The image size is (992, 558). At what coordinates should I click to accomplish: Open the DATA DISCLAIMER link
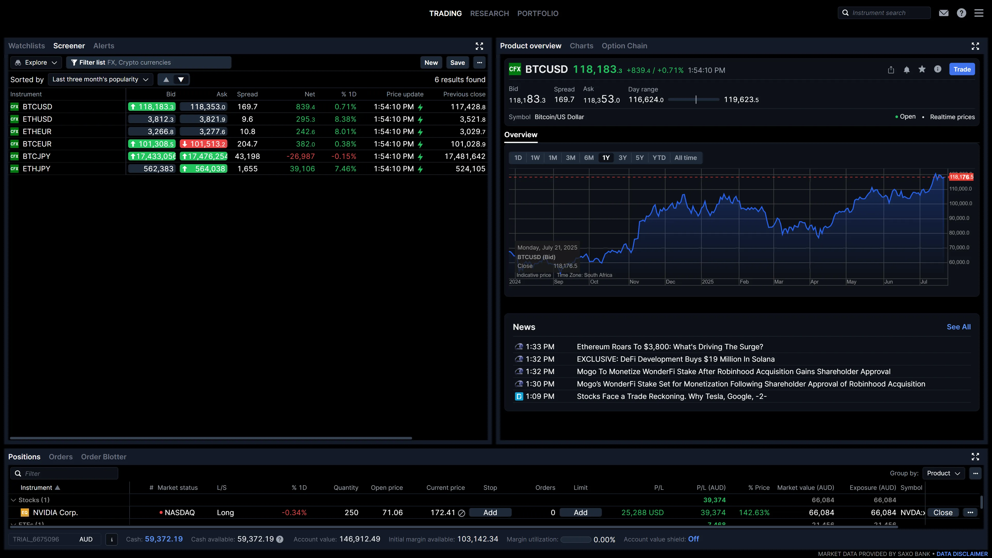962,554
